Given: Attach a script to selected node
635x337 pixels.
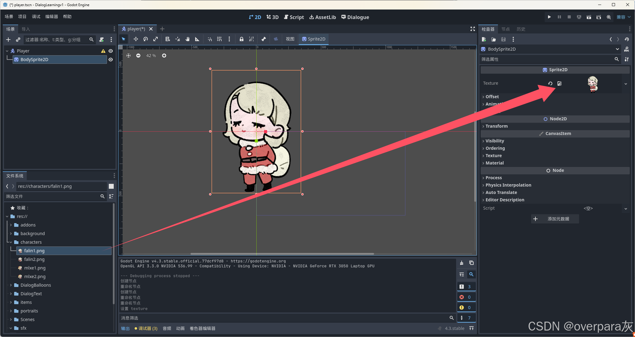Looking at the screenshot, I should point(101,40).
